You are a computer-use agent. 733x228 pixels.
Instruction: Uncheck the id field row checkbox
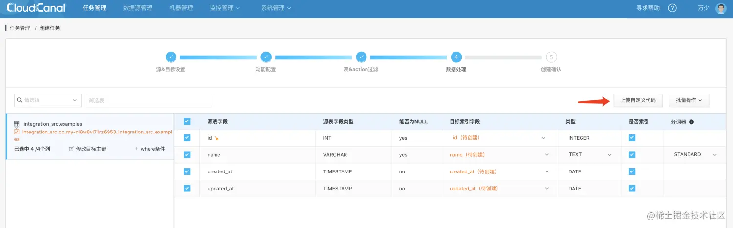(x=187, y=138)
